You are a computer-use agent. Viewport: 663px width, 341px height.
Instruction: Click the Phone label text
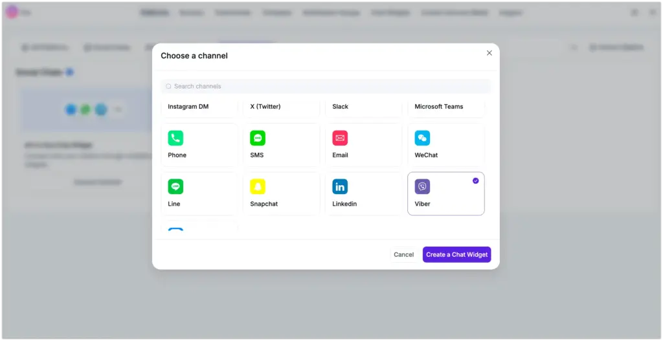click(177, 155)
